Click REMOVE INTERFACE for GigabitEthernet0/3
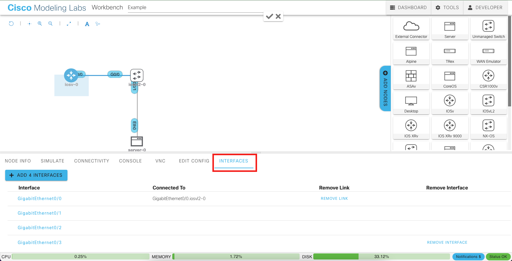This screenshot has height=261, width=512. pyautogui.click(x=447, y=243)
